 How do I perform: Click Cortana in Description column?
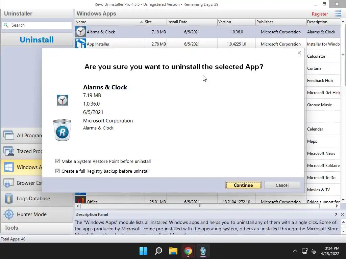pos(314,68)
